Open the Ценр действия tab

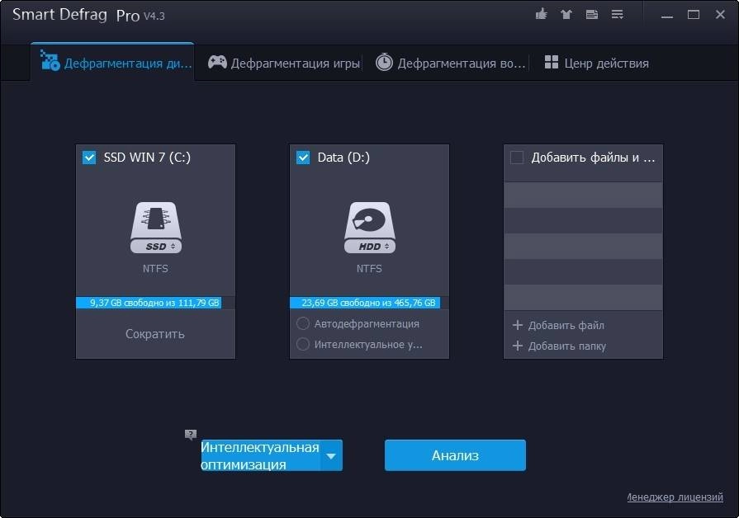coord(597,63)
